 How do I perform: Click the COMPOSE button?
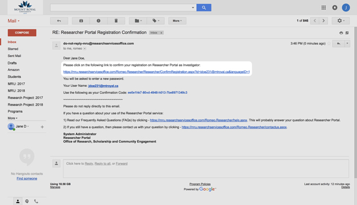[22, 32]
